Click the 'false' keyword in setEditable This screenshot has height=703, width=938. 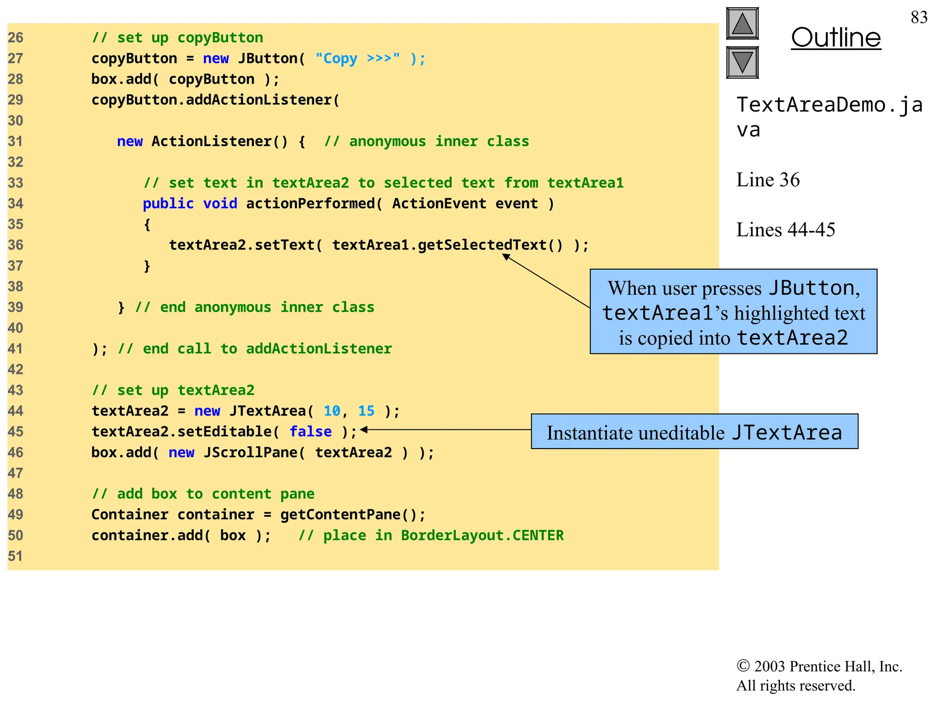pyautogui.click(x=310, y=432)
